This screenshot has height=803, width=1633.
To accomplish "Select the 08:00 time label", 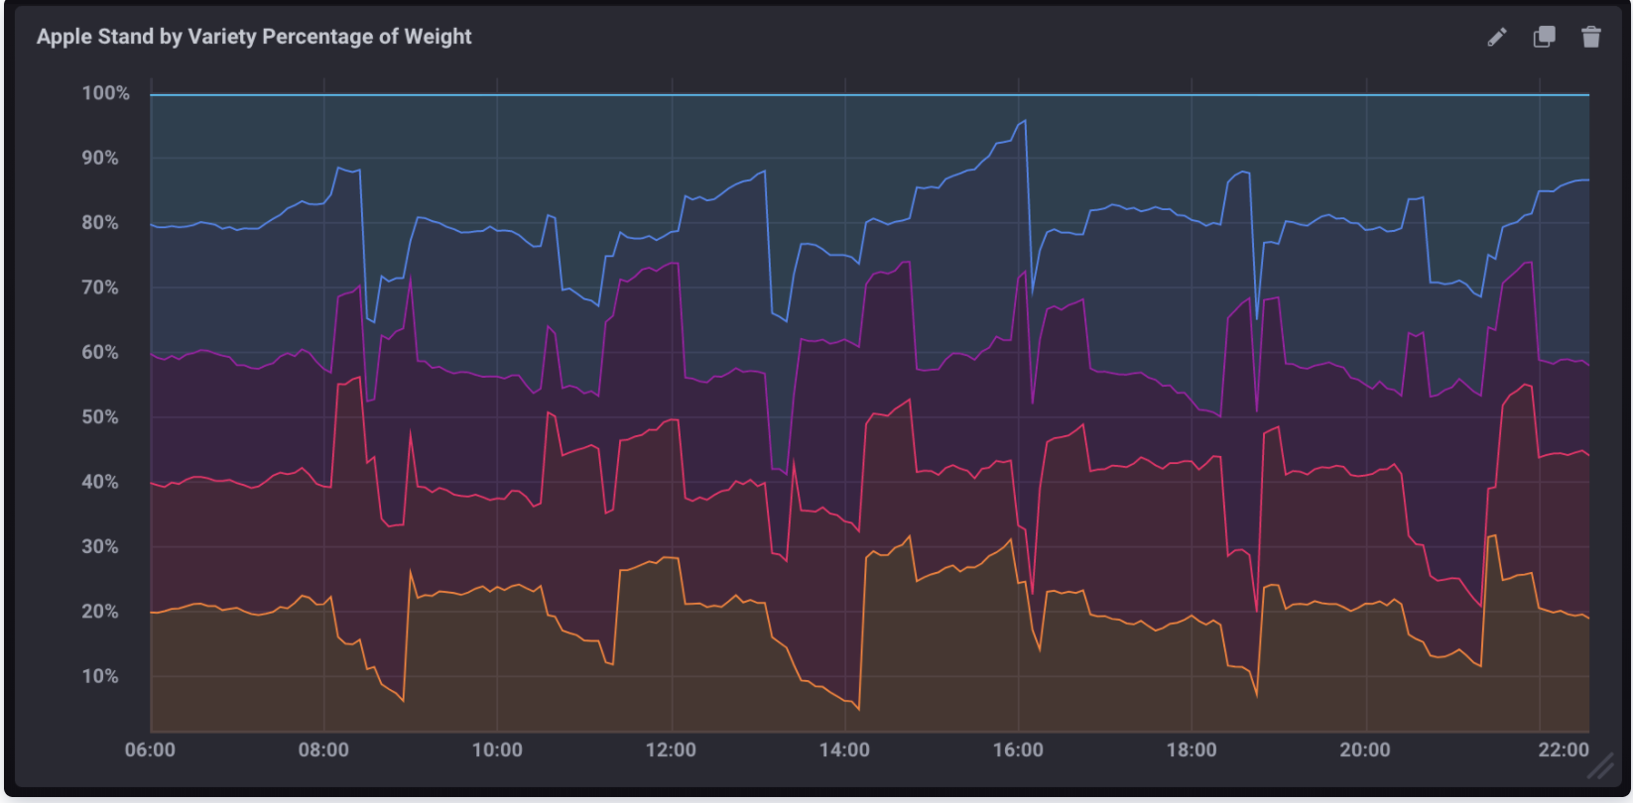I will pos(323,750).
